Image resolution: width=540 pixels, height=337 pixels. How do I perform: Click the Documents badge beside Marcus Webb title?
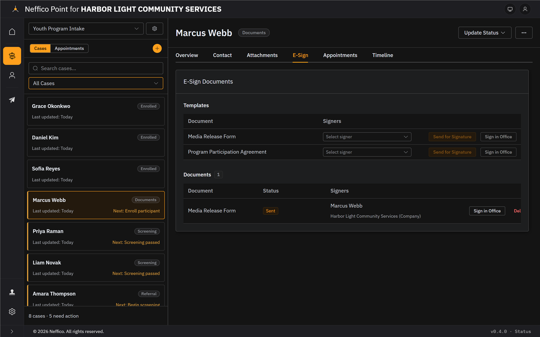[x=254, y=33]
